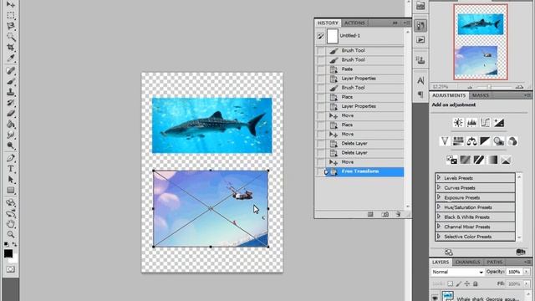Add a Vibrance adjustment

pos(444,141)
